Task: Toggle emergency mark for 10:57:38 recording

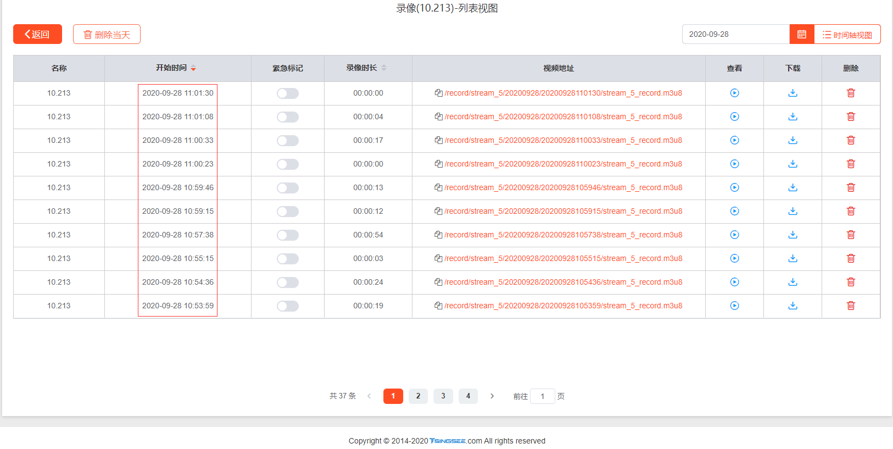Action: pos(288,235)
